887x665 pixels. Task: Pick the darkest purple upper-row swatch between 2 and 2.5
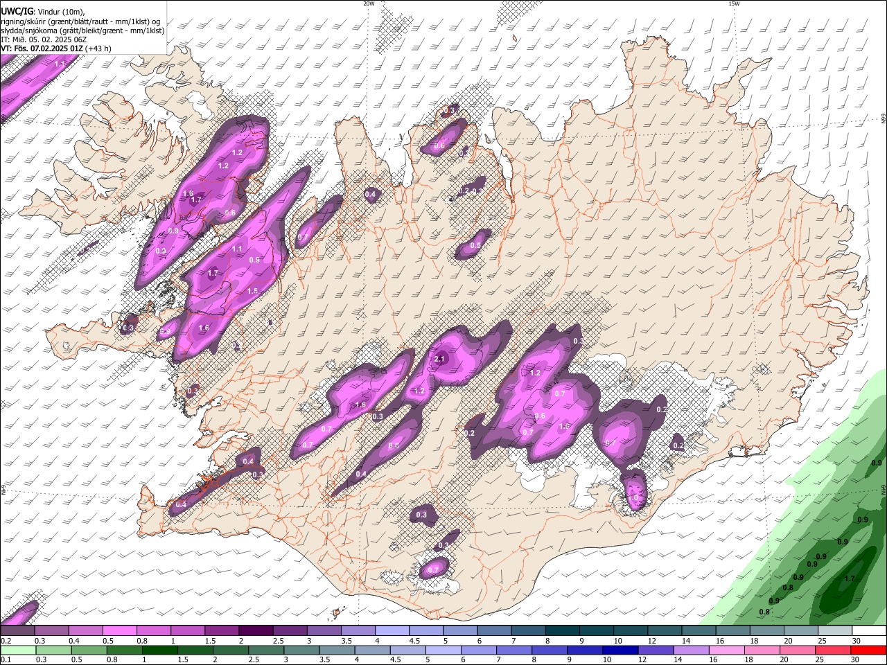[255, 631]
